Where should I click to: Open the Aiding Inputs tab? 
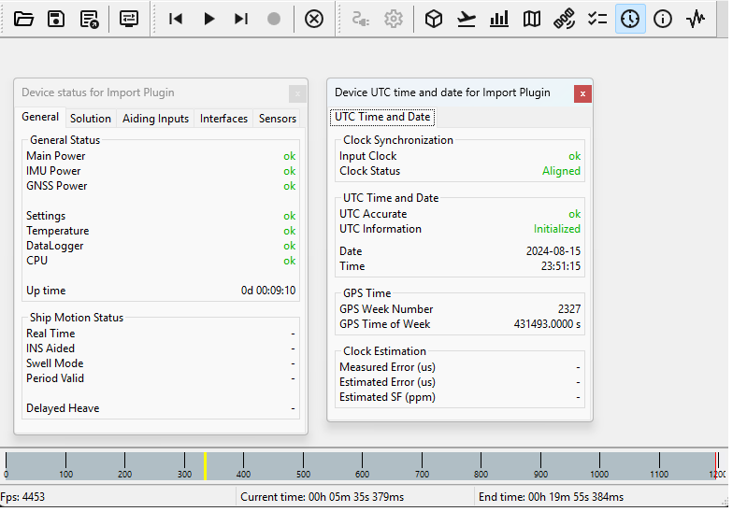(155, 119)
